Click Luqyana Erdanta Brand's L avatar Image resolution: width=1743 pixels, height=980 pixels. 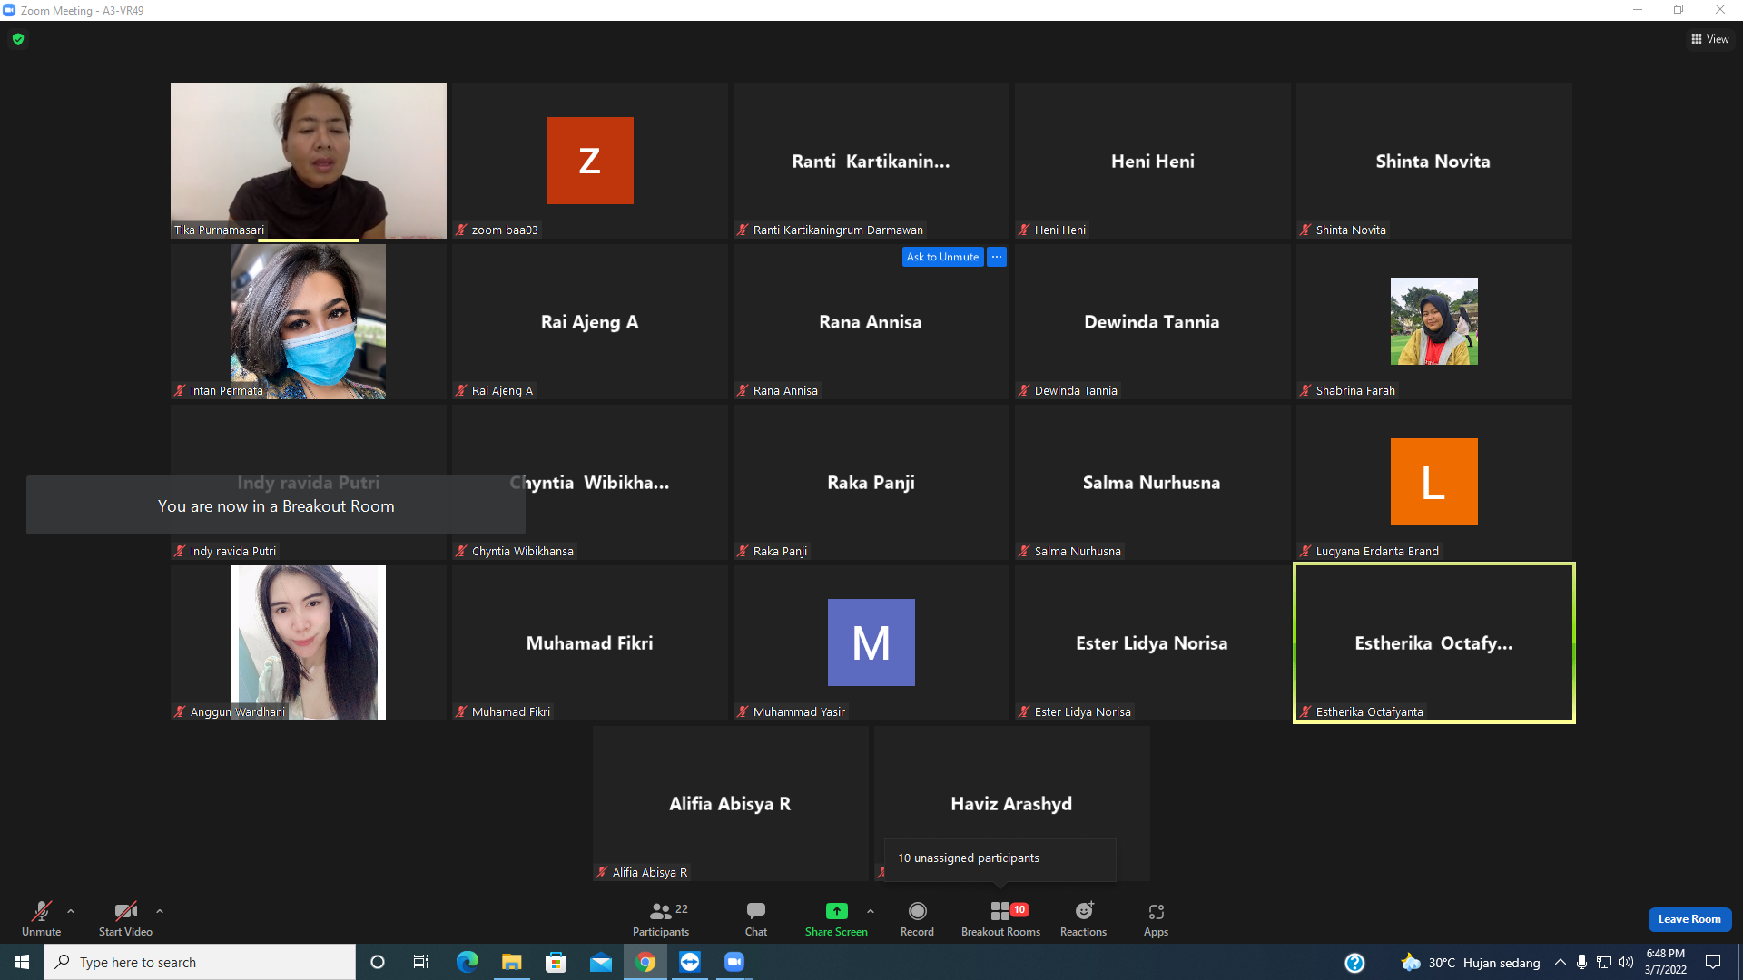tap(1434, 482)
